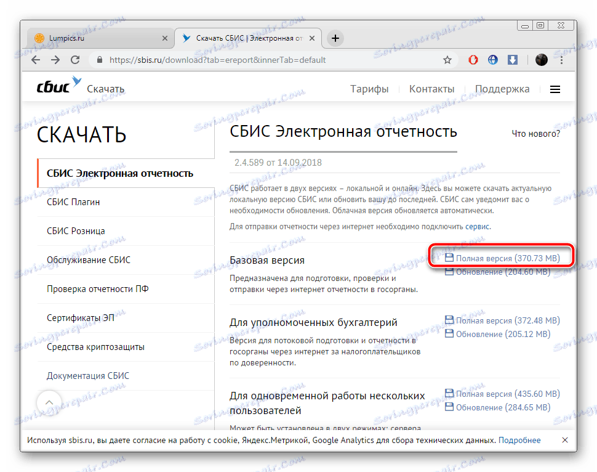This screenshot has height=472, width=597.
Task: Click the site lock icon in address bar
Action: tap(100, 60)
